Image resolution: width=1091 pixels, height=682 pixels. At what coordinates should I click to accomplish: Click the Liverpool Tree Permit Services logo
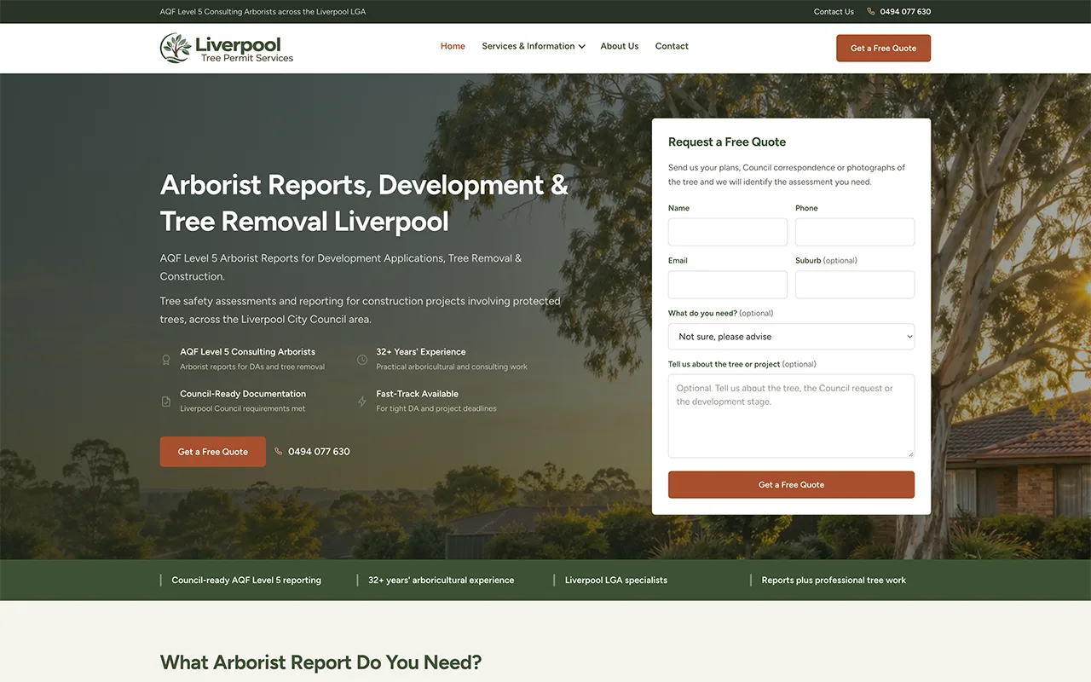pos(227,48)
